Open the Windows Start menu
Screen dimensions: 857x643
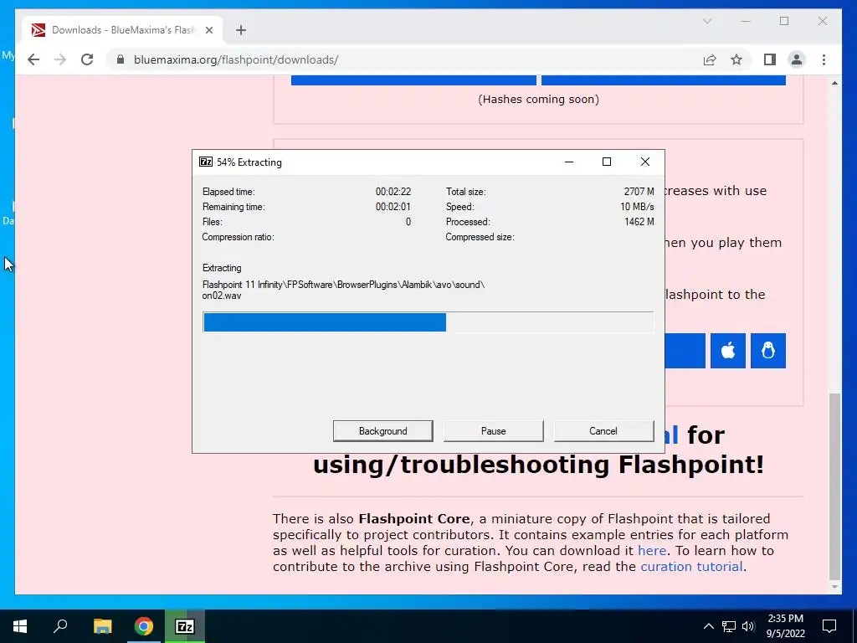[x=20, y=626]
